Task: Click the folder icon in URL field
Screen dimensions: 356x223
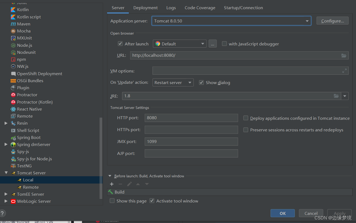Action: [344, 55]
